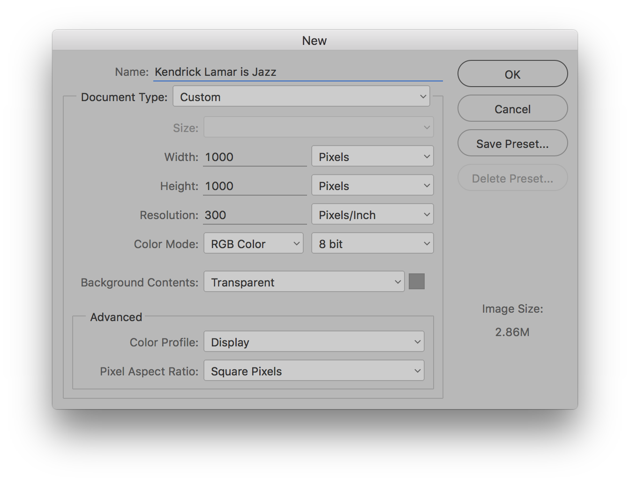Open the Color Profile dropdown
The width and height of the screenshot is (630, 484).
point(314,342)
